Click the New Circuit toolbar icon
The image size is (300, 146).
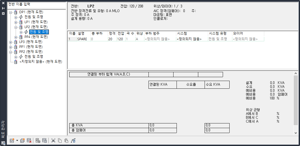pos(12,141)
